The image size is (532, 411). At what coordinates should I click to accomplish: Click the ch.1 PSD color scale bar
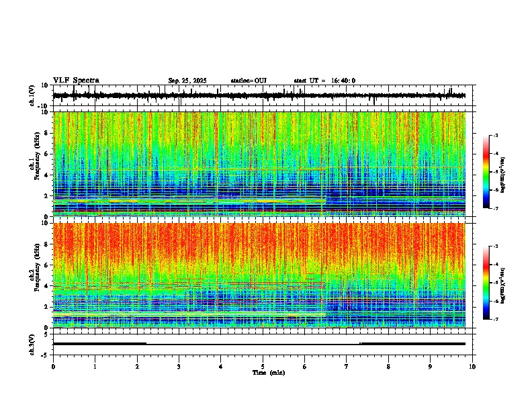click(x=486, y=172)
